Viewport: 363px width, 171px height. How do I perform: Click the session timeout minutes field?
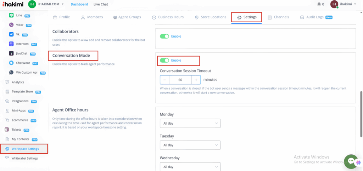click(180, 80)
